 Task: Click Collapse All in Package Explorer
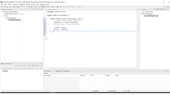(x=33, y=9)
